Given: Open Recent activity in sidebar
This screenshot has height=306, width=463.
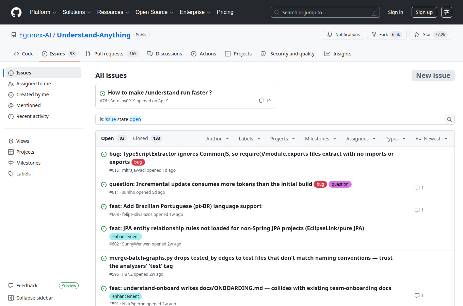Looking at the screenshot, I should pyautogui.click(x=43, y=116).
